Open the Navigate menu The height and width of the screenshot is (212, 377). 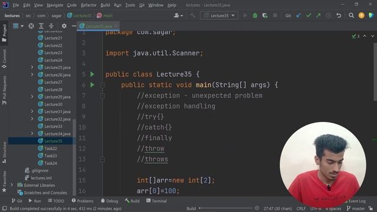[x=55, y=5]
